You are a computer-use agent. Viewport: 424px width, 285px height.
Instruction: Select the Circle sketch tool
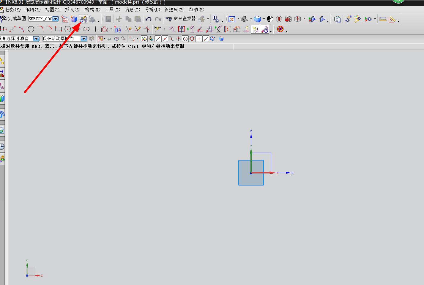click(31, 29)
